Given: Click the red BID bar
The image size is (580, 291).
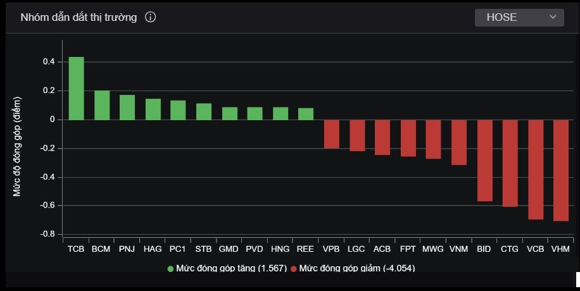Looking at the screenshot, I should (484, 160).
